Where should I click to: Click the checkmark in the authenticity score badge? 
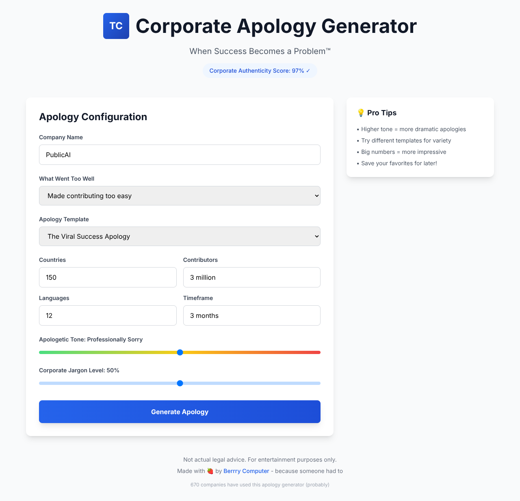coord(308,71)
